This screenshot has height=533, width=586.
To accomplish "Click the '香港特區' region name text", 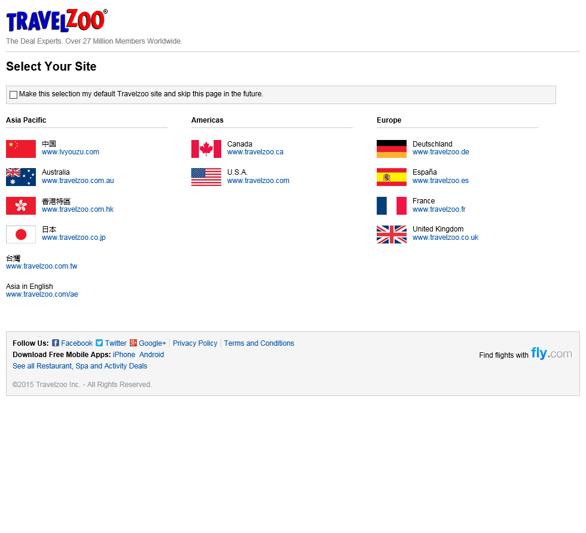I will [56, 202].
